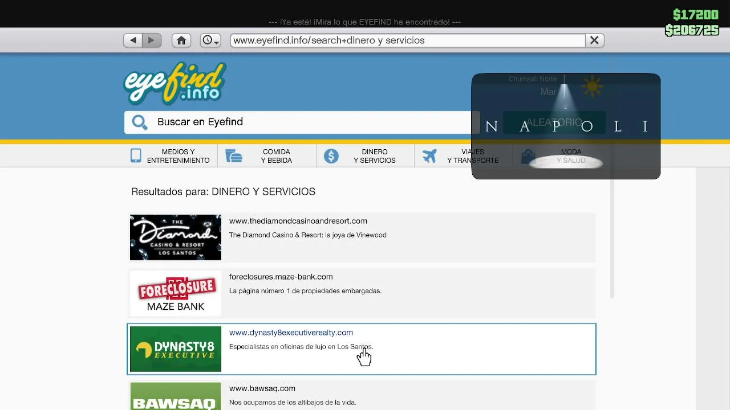The width and height of the screenshot is (730, 410).
Task: Open the Diamond Casino & Resort thumbnail
Action: (176, 237)
